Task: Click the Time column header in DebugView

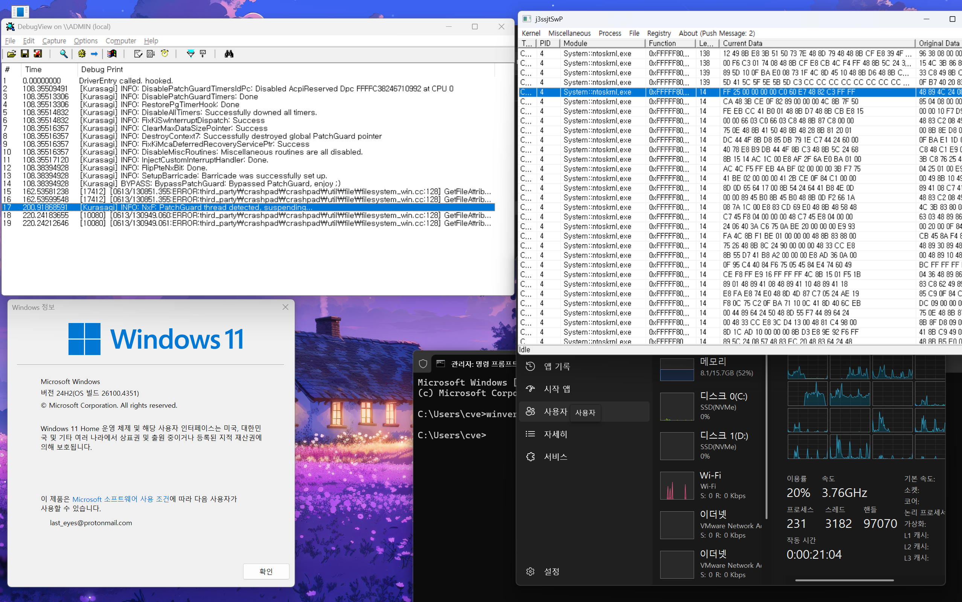Action: (49, 69)
